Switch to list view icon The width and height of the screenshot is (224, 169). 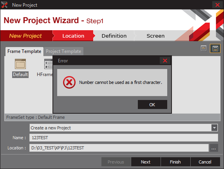pyautogui.click(x=204, y=49)
